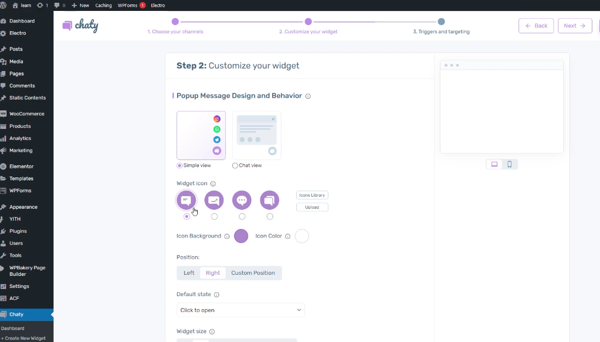
Task: Select the Chat view radio button
Action: pos(236,166)
